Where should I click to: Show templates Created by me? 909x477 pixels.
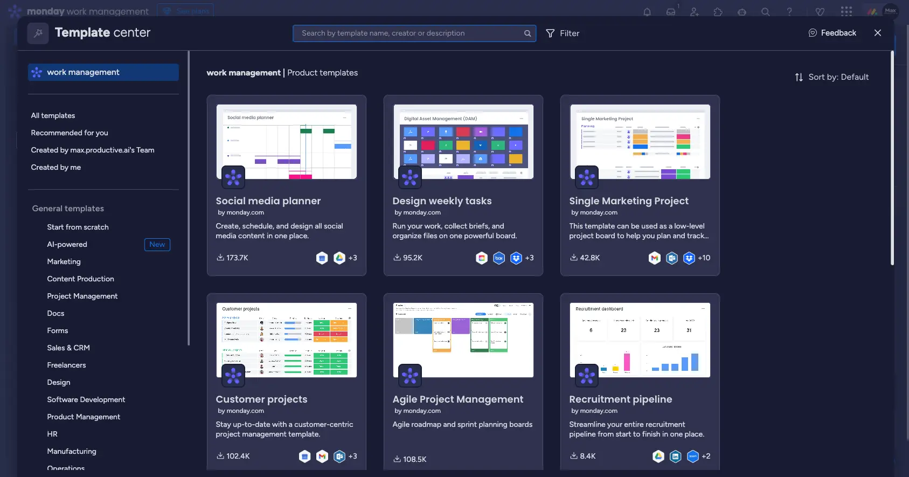(x=56, y=167)
